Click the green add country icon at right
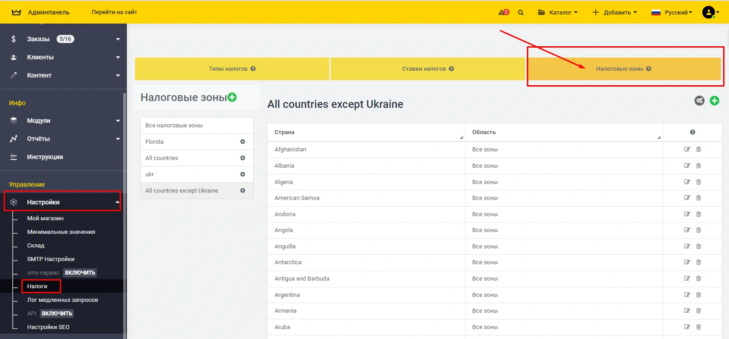This screenshot has width=729, height=339. (x=715, y=101)
